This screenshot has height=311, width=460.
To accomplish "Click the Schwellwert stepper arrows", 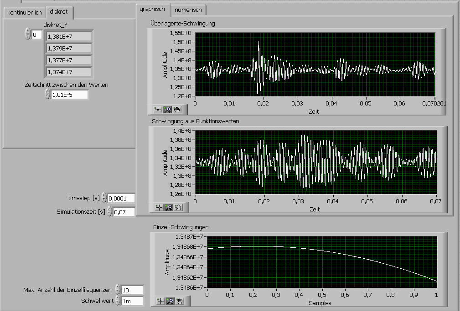I will click(118, 300).
